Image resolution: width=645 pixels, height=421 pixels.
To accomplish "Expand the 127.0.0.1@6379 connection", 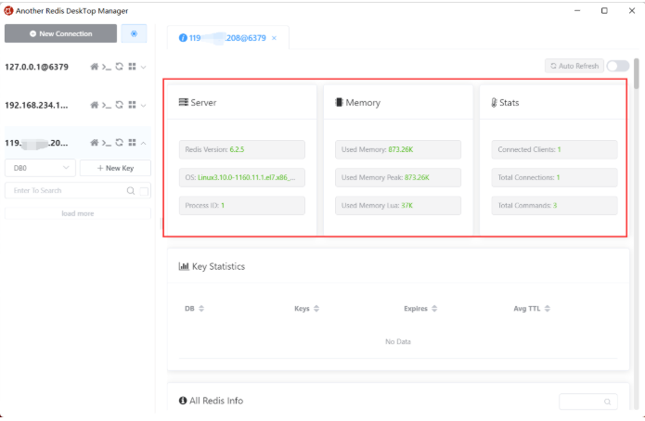I will coord(143,67).
